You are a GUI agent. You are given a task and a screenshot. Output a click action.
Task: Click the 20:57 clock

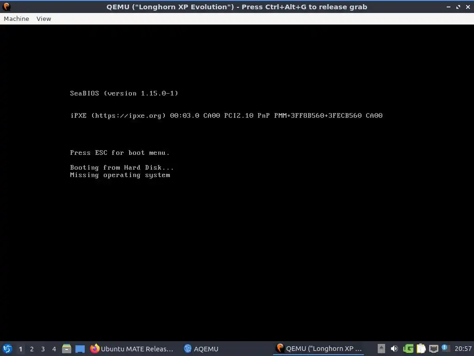click(463, 349)
